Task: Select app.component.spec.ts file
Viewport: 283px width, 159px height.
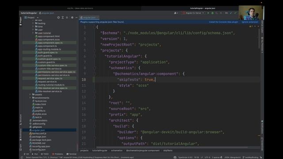Action: [x=50, y=43]
